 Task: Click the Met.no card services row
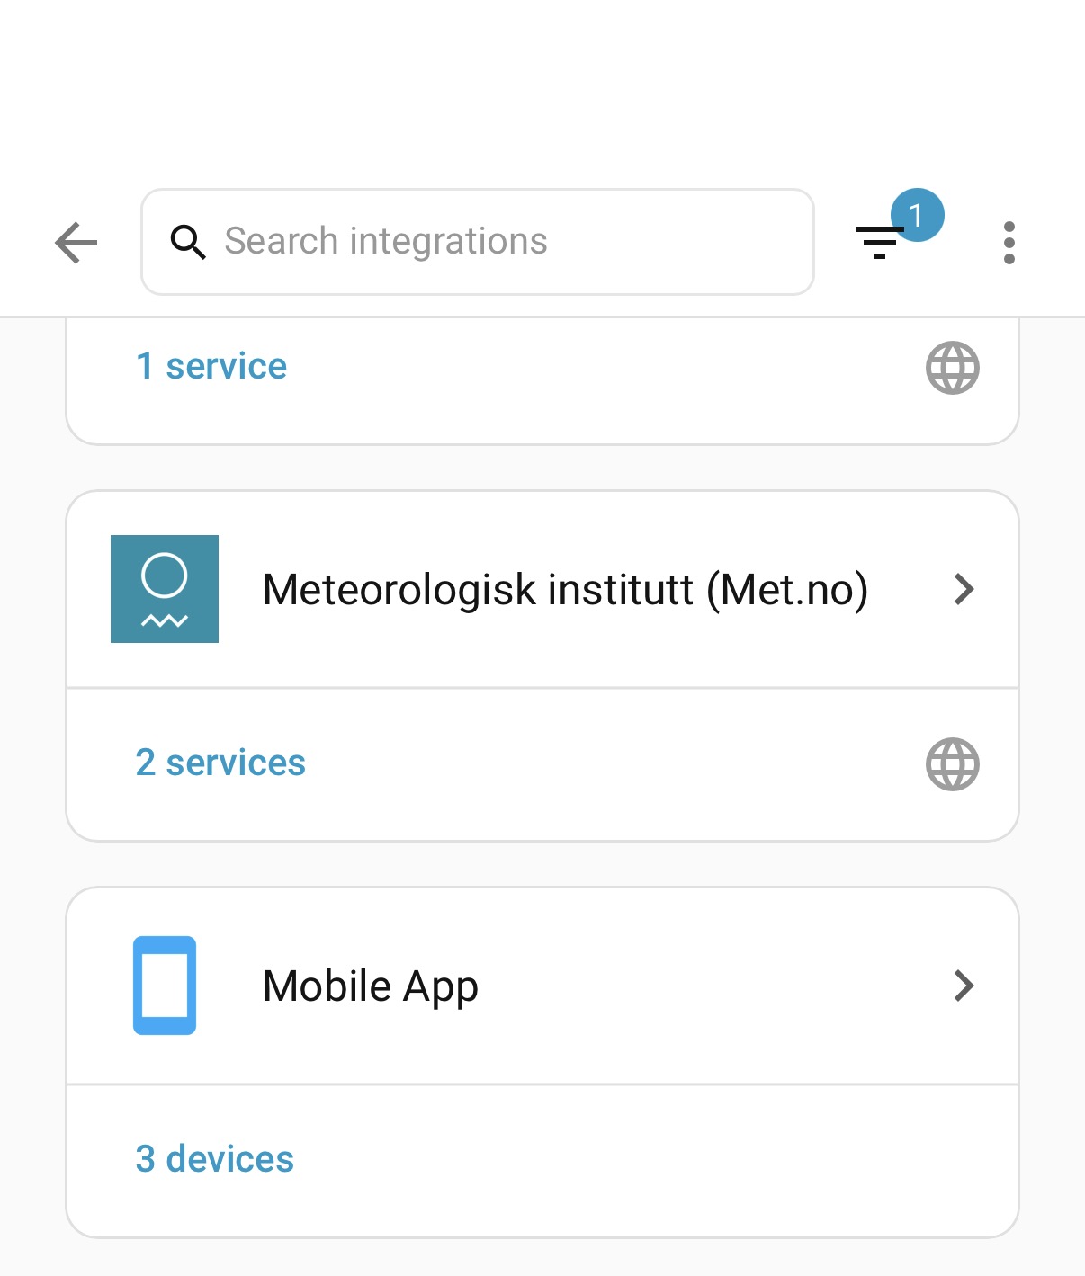pyautogui.click(x=542, y=764)
